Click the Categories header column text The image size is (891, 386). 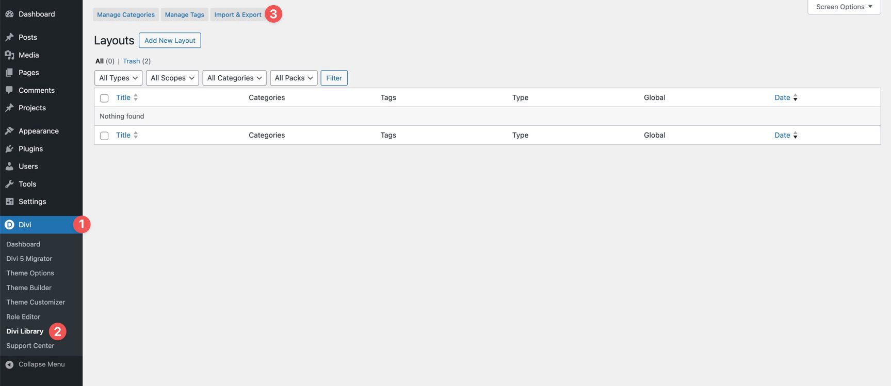point(267,97)
